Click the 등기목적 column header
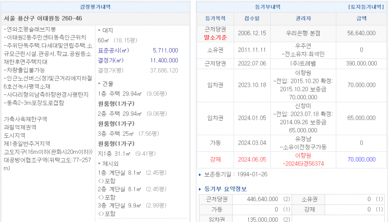The width and height of the screenshot is (391, 222). [x=215, y=18]
